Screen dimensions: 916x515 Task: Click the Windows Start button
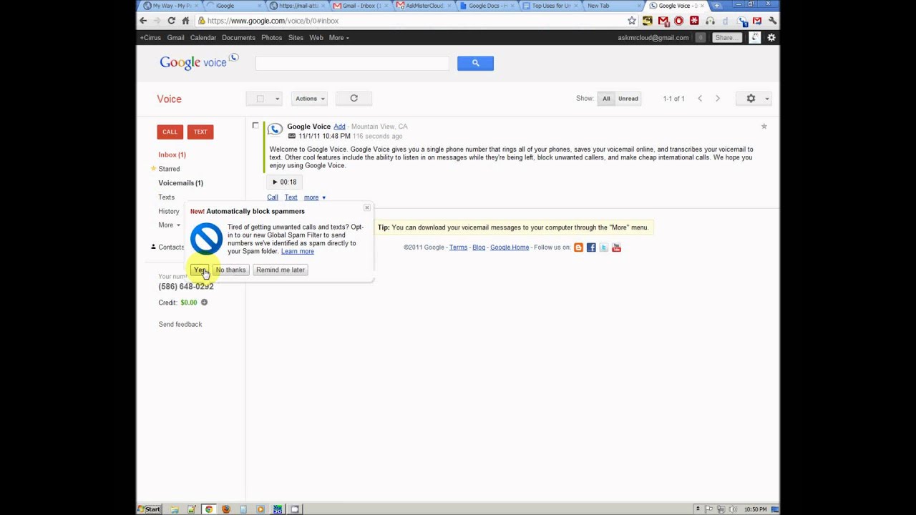pos(150,509)
